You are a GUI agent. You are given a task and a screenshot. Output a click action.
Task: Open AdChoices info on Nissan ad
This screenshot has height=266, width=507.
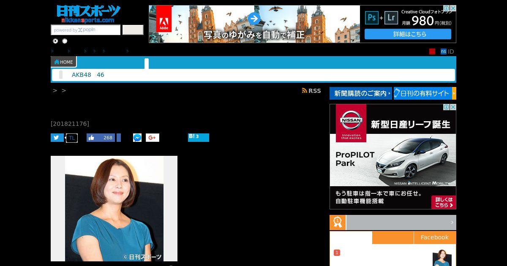[447, 107]
